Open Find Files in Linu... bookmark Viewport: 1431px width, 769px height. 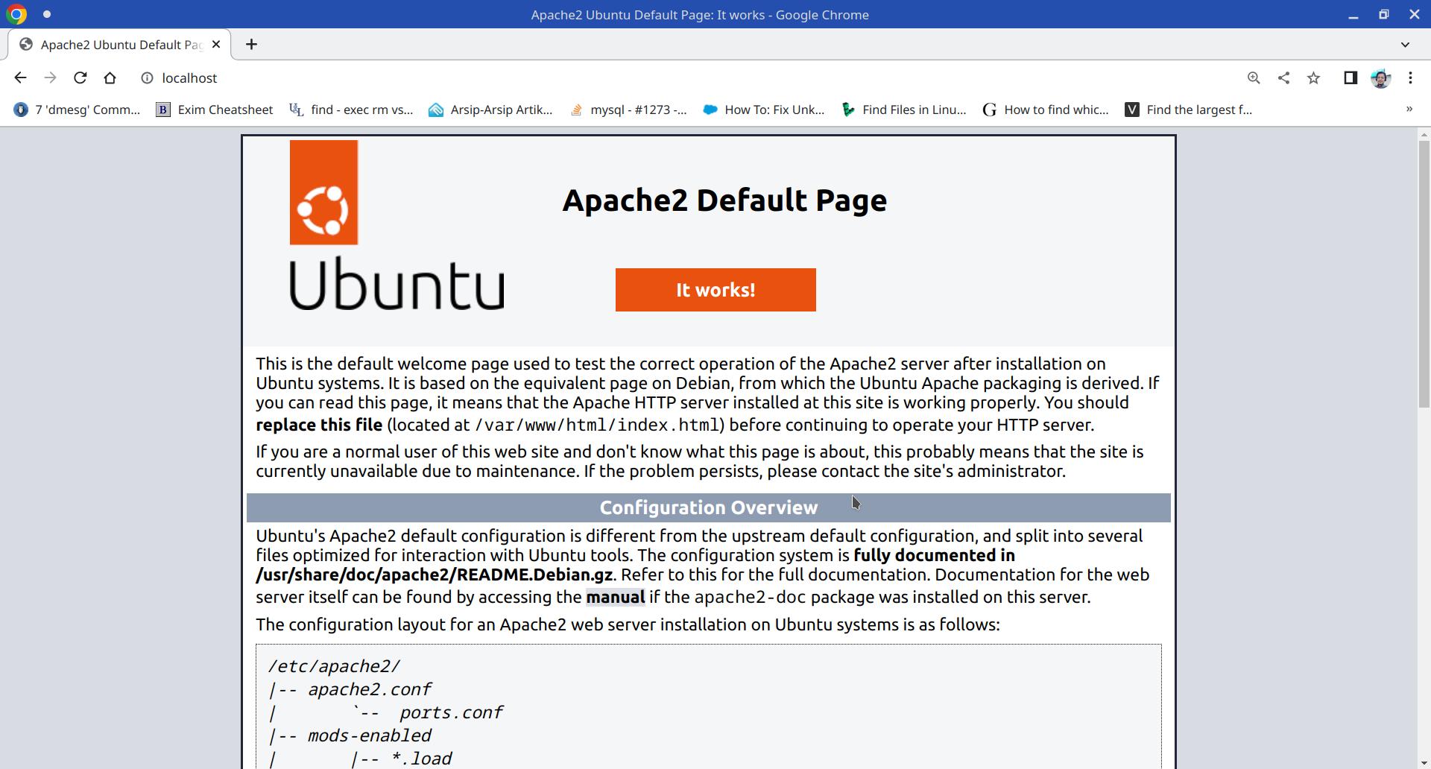tap(903, 110)
